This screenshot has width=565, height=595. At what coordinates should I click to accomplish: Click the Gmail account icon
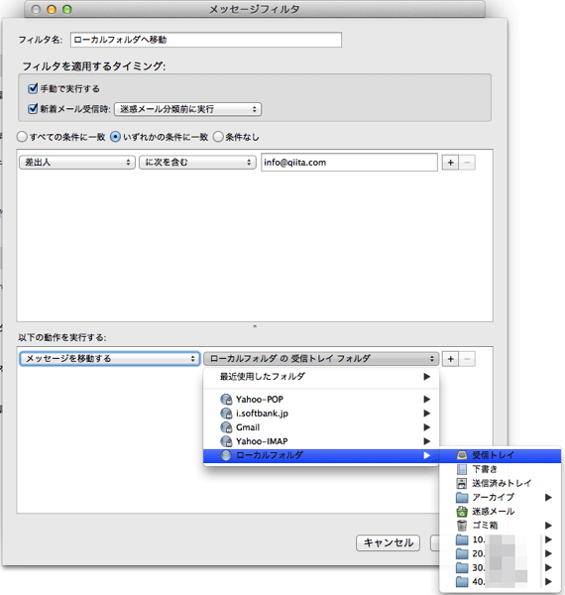[226, 427]
